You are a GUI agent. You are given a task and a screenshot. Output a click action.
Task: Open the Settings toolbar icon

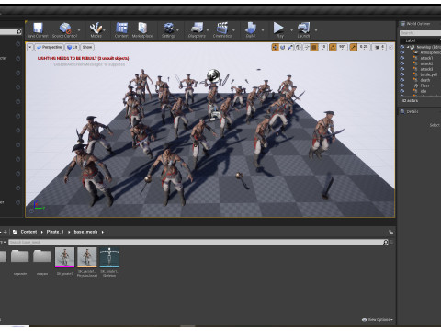point(169,28)
